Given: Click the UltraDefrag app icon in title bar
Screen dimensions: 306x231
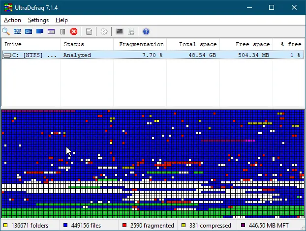Looking at the screenshot, I should point(8,7).
